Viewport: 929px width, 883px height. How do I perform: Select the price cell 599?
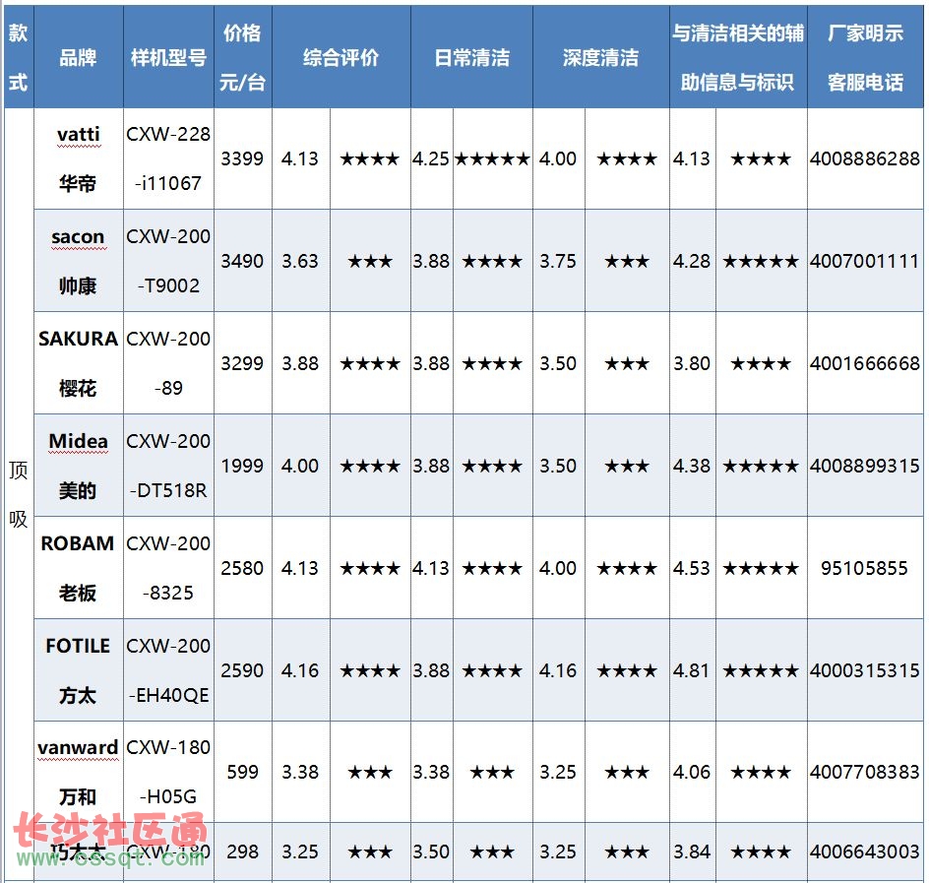coord(242,772)
